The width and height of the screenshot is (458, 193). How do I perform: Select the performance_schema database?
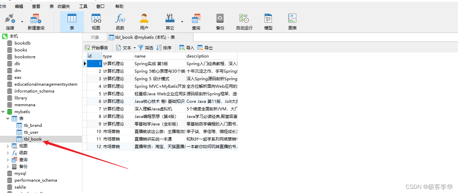click(35, 180)
